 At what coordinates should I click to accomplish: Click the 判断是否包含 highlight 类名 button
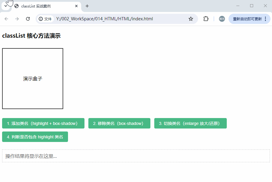click(x=35, y=137)
